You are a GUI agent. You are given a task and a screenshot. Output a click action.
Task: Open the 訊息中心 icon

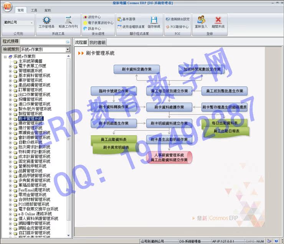pos(85,29)
